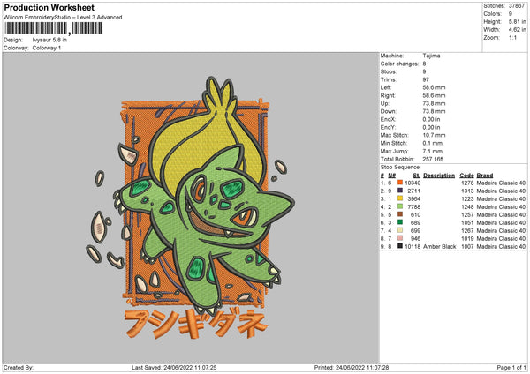The height and width of the screenshot is (374, 530).
Task: Click the 'Description' column header
Action: [x=439, y=176]
